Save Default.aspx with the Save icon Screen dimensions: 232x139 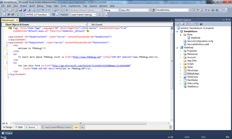[x=20, y=10]
